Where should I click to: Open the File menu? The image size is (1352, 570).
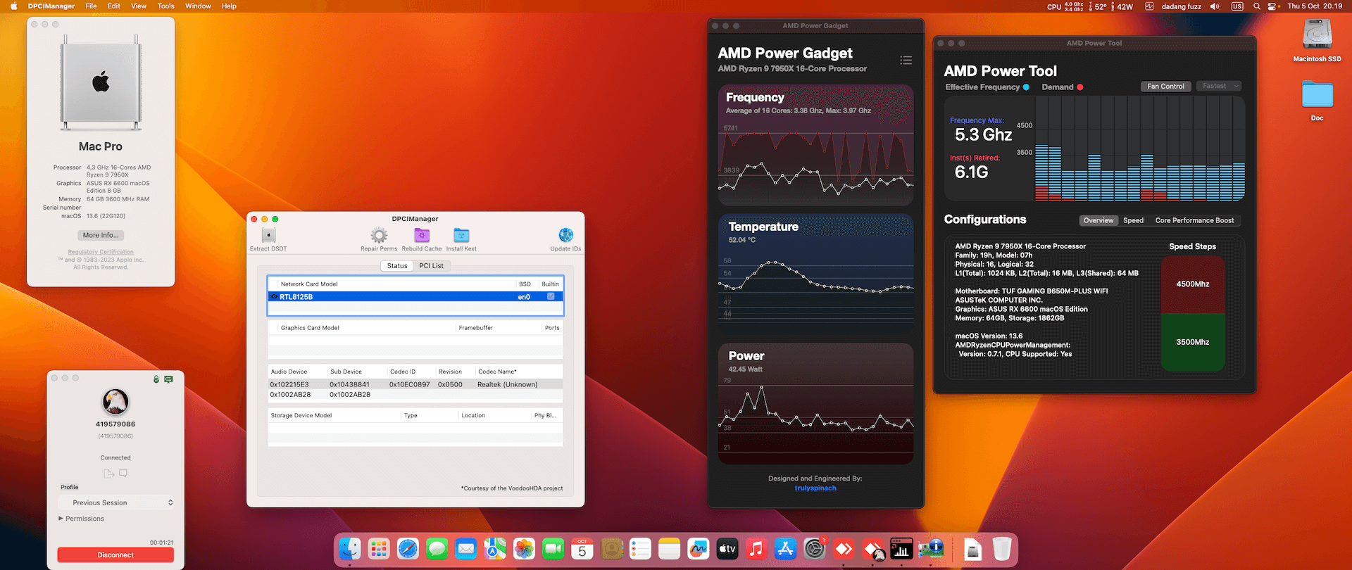tap(92, 6)
